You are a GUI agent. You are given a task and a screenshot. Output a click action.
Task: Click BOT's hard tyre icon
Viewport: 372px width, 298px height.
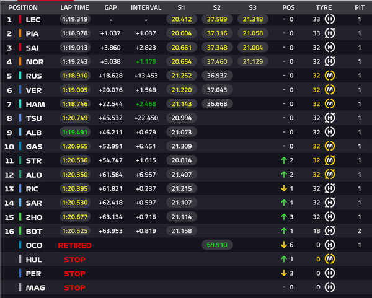(330, 231)
